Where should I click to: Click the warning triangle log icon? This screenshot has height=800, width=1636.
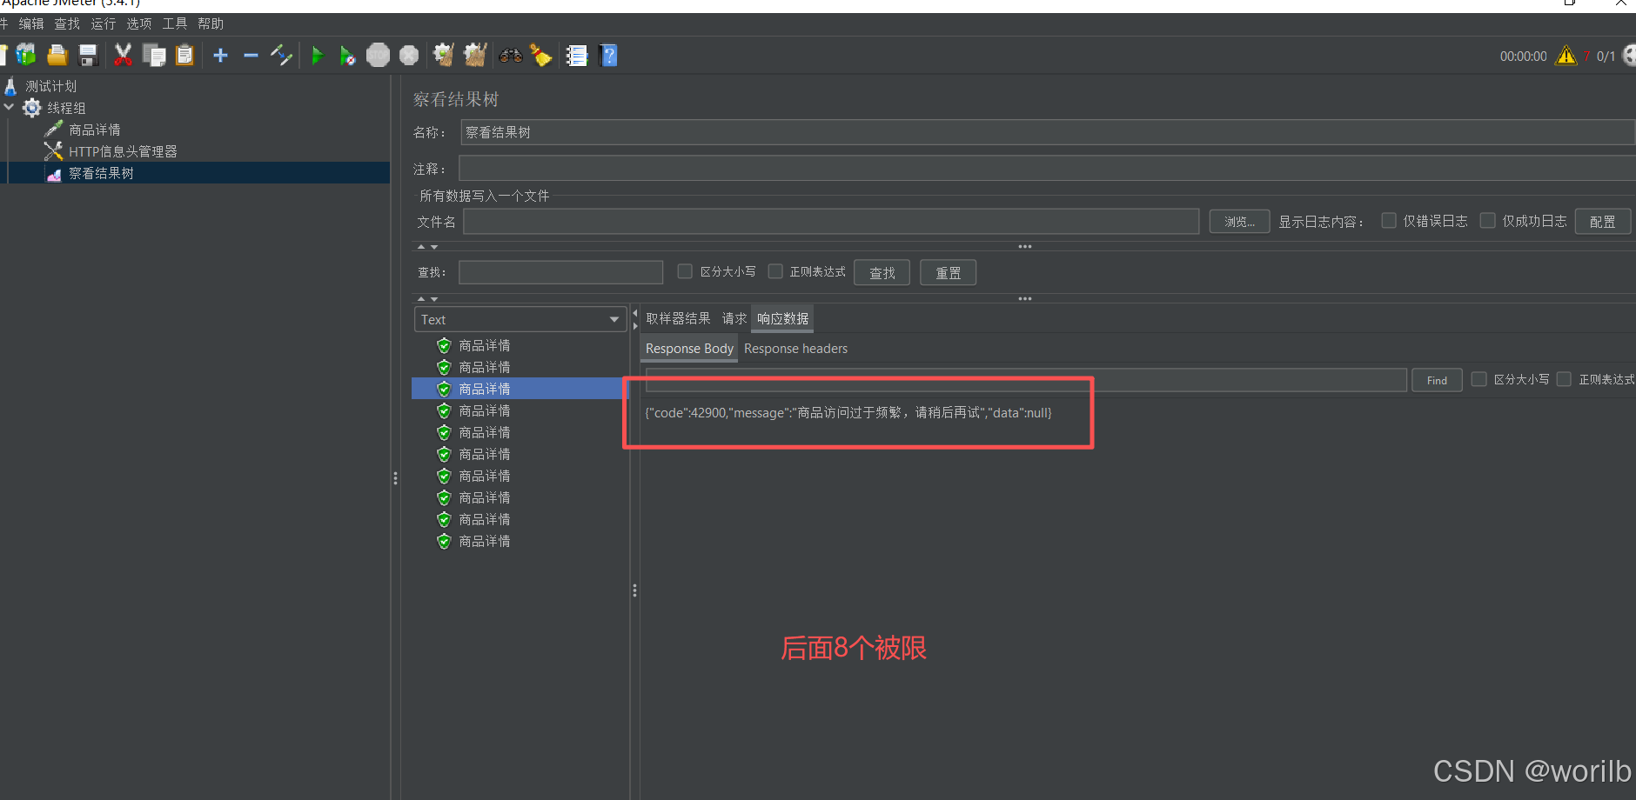point(1566,56)
